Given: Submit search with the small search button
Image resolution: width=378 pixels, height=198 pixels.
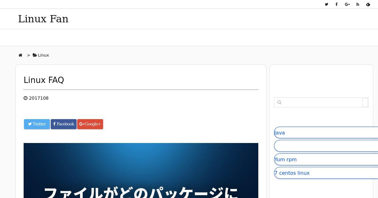Looking at the screenshot, I should coord(365,102).
